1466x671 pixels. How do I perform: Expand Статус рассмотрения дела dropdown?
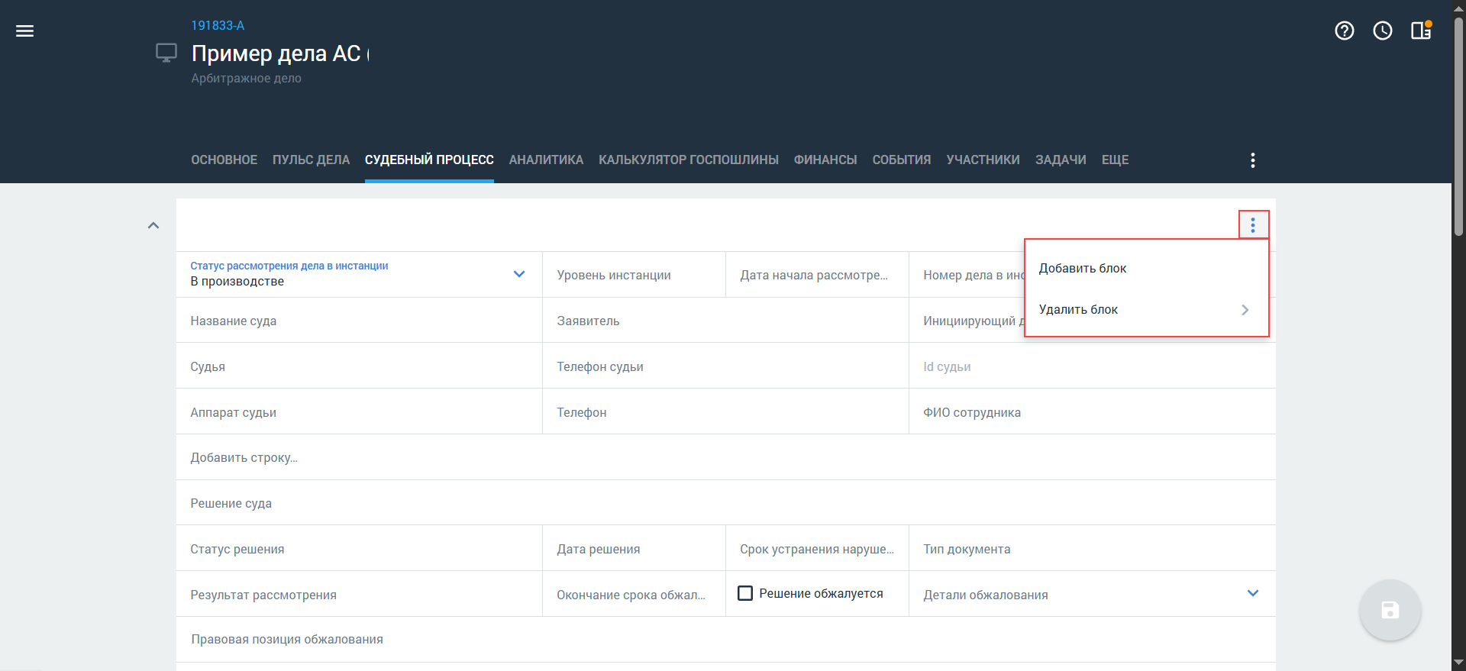coord(519,274)
